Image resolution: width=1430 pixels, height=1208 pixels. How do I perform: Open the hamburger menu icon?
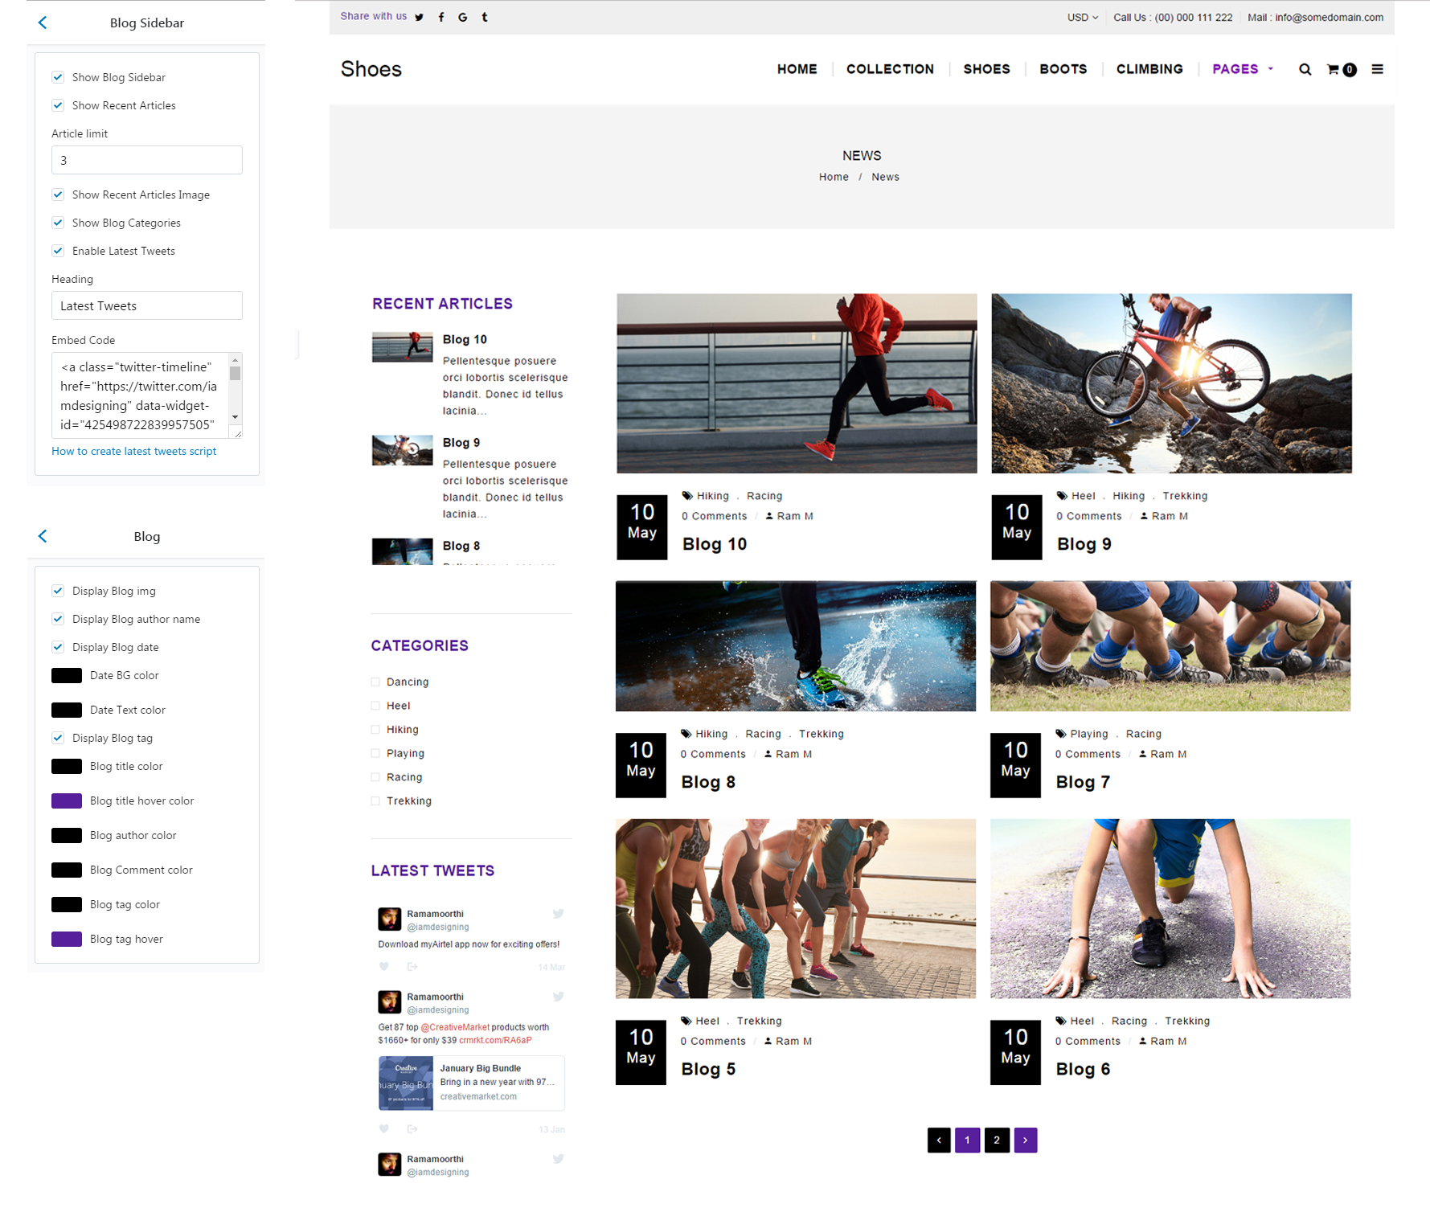click(x=1377, y=69)
